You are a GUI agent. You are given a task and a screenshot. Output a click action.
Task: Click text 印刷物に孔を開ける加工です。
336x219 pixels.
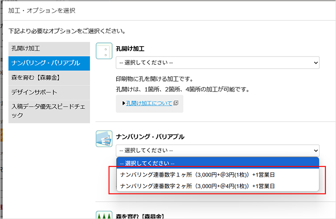pos(155,79)
